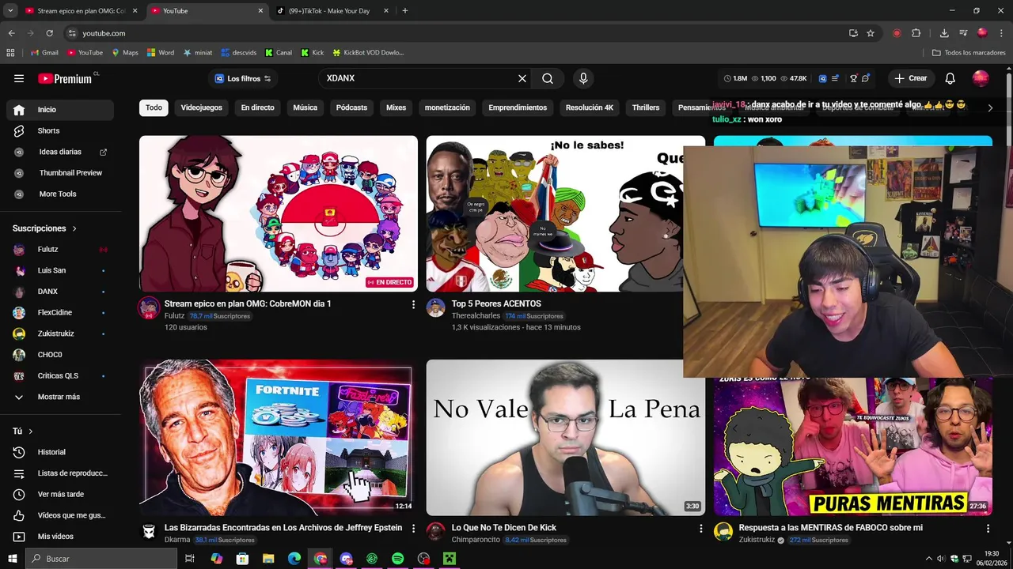Start voice search with the microphone
This screenshot has width=1013, height=569.
(583, 78)
